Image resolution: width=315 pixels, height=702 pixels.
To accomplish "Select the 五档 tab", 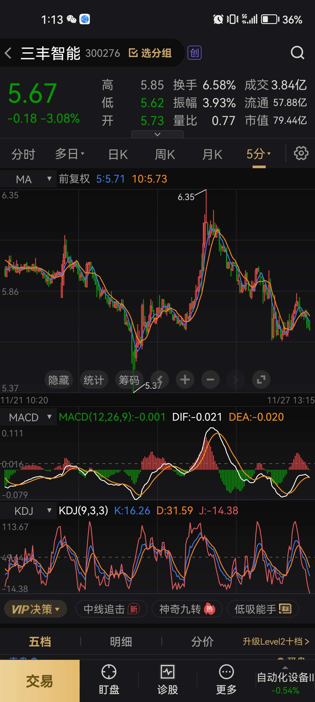I will pos(40,642).
